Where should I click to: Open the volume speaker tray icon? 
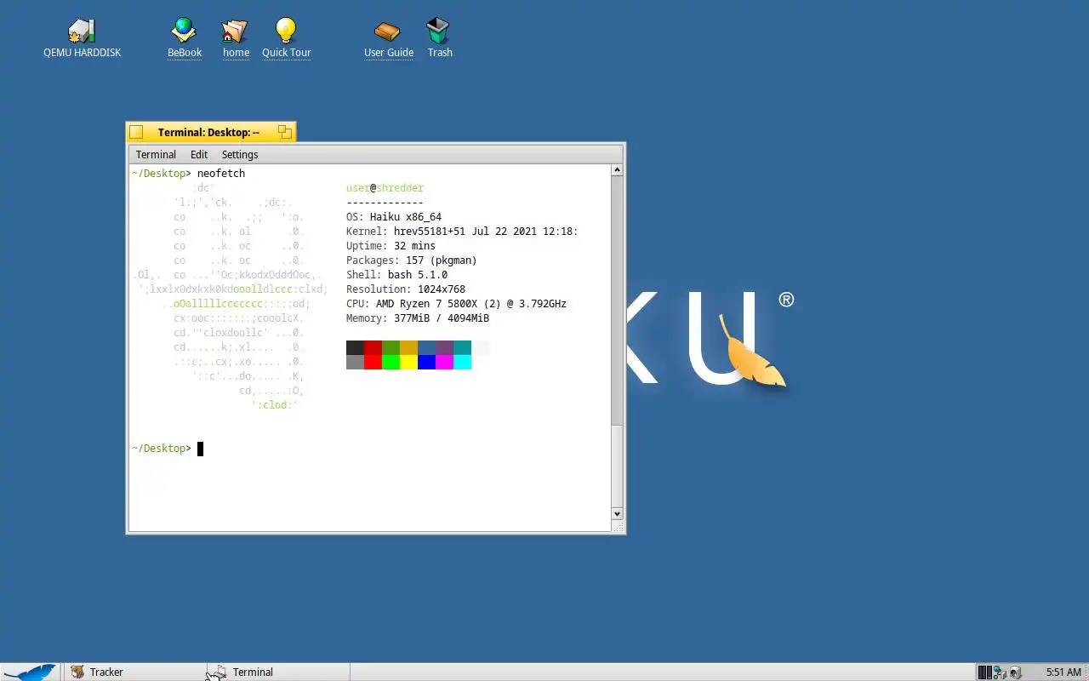(x=1015, y=672)
